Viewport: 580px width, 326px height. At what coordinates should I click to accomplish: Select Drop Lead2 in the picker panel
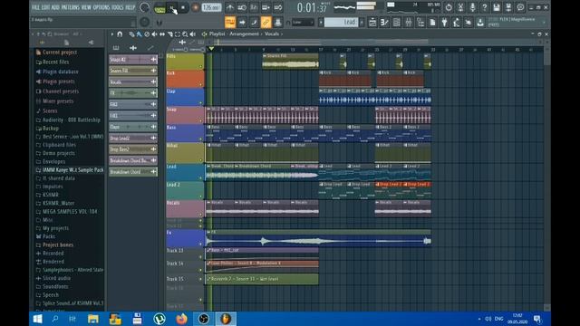pos(133,139)
